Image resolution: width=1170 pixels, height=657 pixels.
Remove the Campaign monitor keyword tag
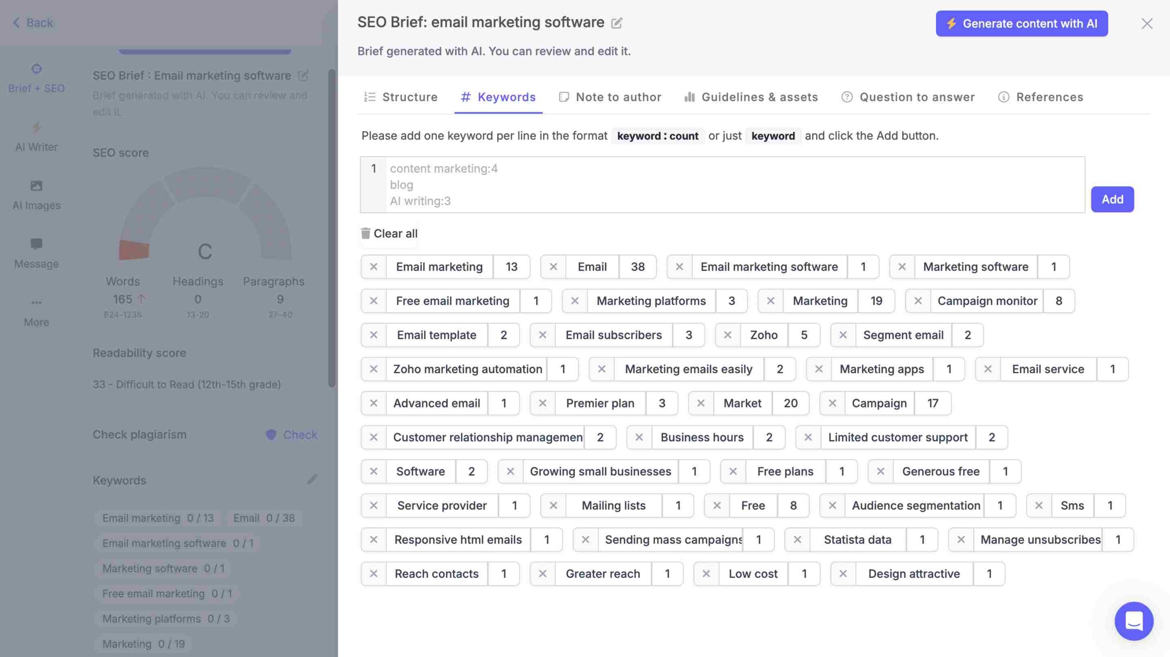click(917, 301)
